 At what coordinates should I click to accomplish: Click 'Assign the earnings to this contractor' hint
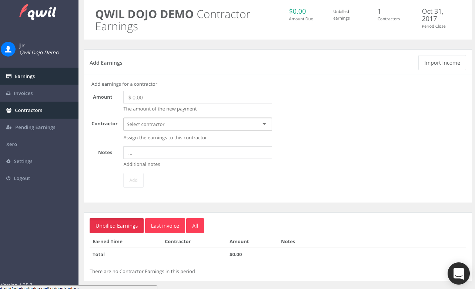(x=165, y=138)
